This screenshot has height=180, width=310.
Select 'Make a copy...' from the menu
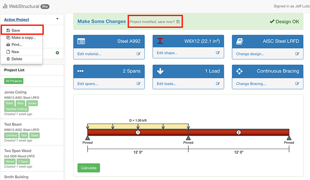tap(22, 38)
